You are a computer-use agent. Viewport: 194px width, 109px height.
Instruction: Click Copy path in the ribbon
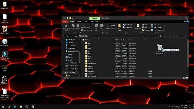[x=85, y=27]
